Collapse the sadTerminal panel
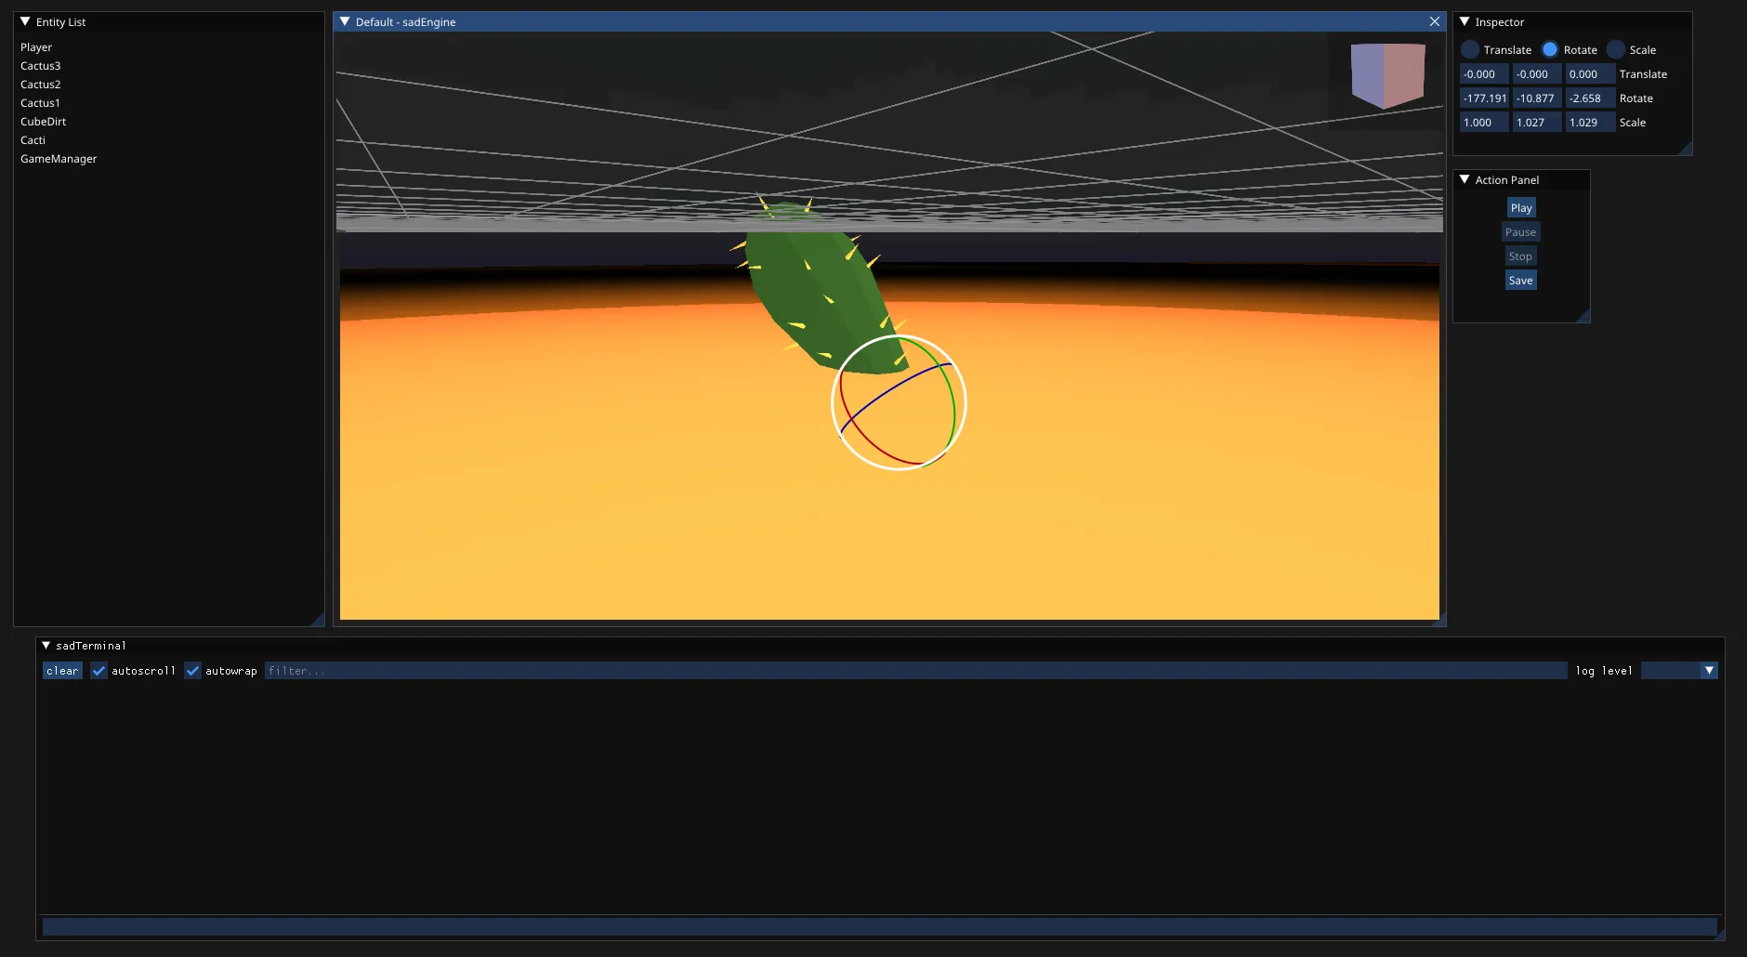This screenshot has height=957, width=1747. pos(46,645)
